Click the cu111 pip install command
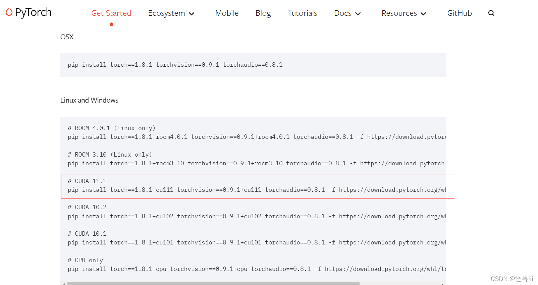Screen dimensions: 538x285 coord(257,190)
